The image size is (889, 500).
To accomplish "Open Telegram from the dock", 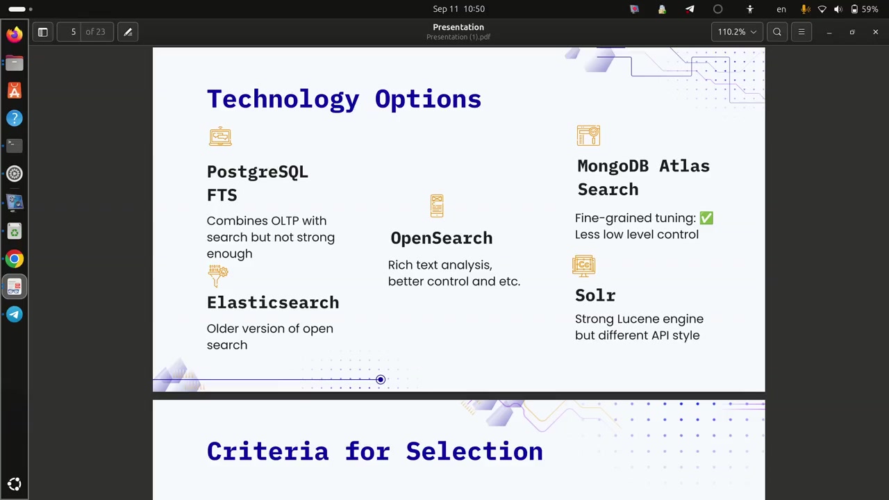I will (15, 315).
